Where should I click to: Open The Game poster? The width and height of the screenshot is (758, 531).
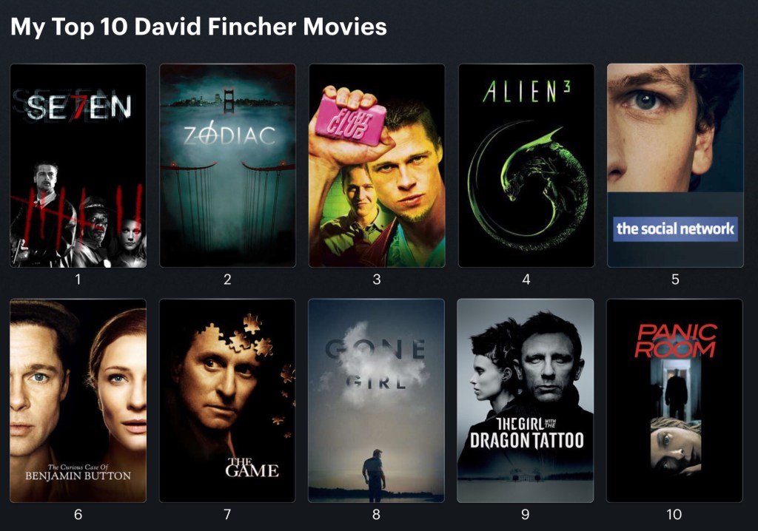(227, 401)
